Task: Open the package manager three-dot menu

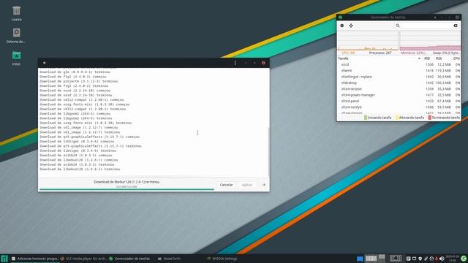Action: [235, 63]
